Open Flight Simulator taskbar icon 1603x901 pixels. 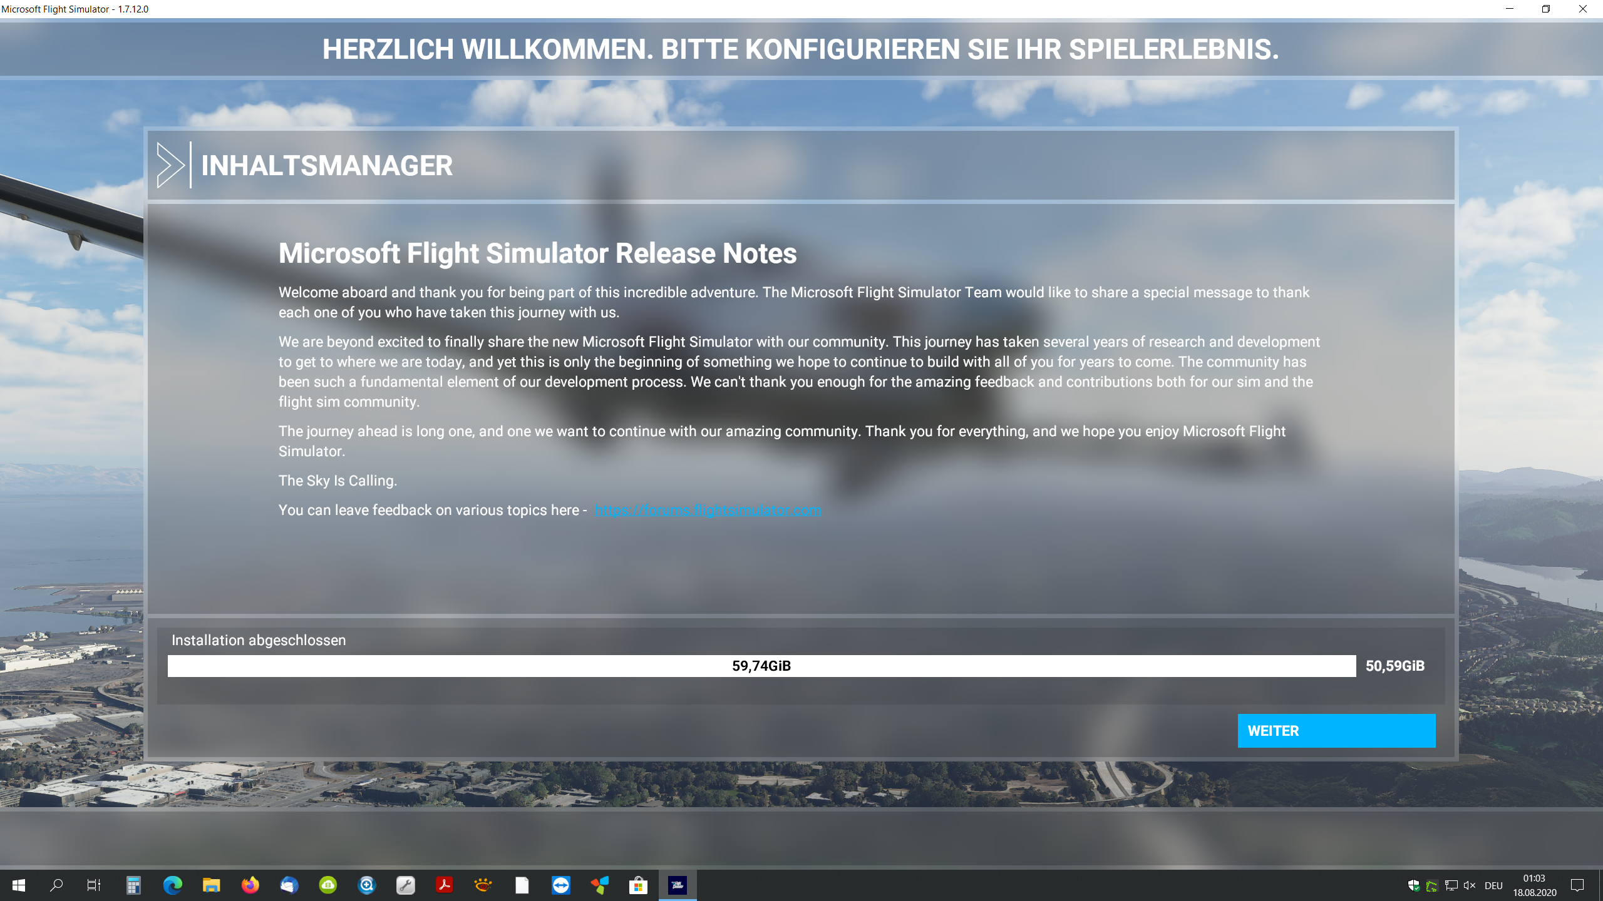(x=677, y=885)
